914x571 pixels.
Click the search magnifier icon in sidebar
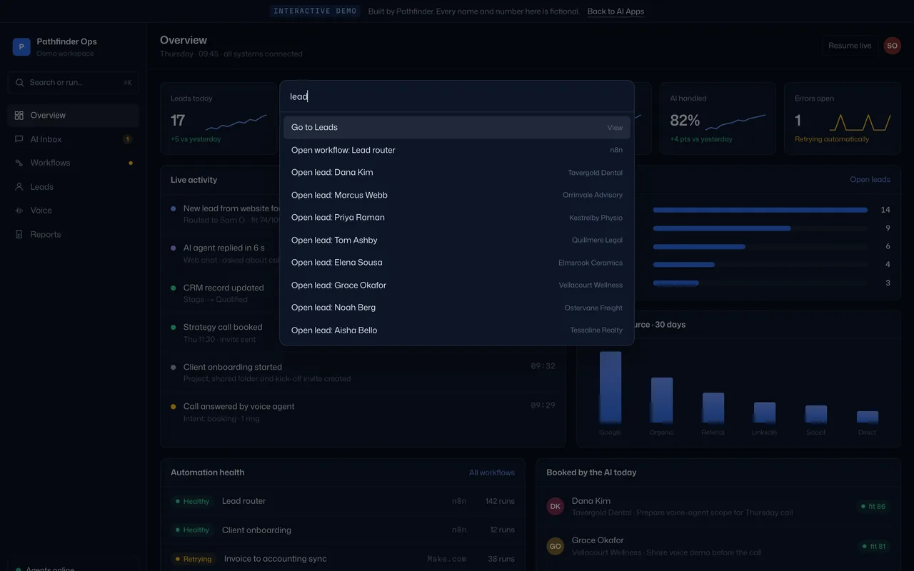pyautogui.click(x=19, y=83)
